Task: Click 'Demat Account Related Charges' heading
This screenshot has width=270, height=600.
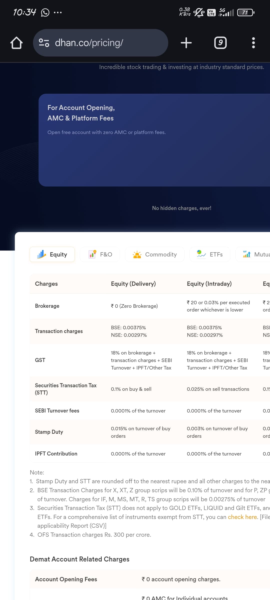Action: pos(79,559)
